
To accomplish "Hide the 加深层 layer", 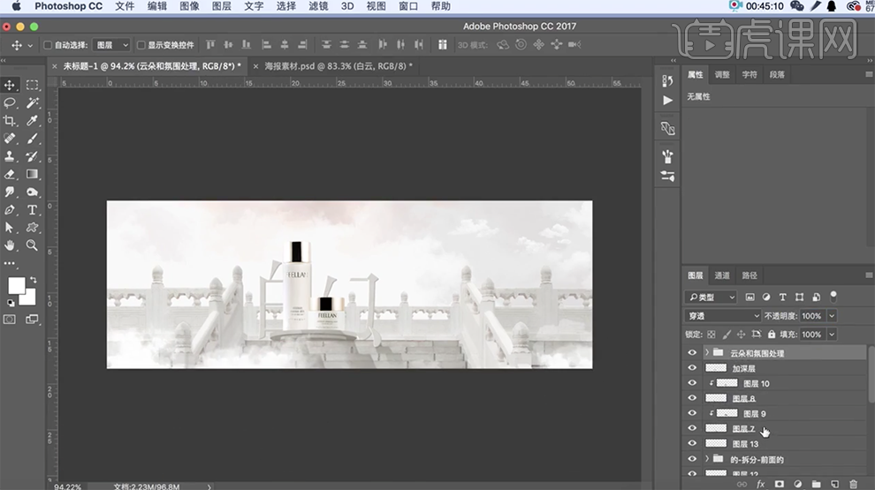I will 692,368.
